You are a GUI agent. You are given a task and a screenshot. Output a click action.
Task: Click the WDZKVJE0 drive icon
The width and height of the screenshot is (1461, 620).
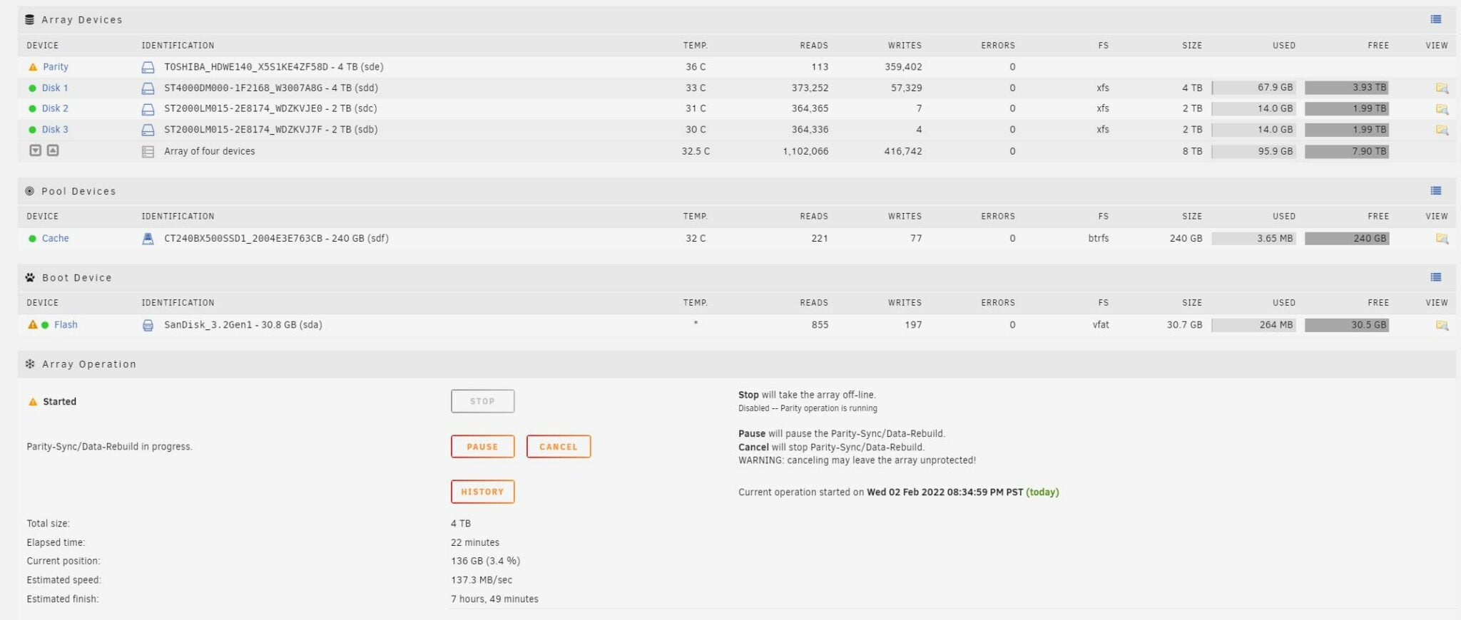148,109
